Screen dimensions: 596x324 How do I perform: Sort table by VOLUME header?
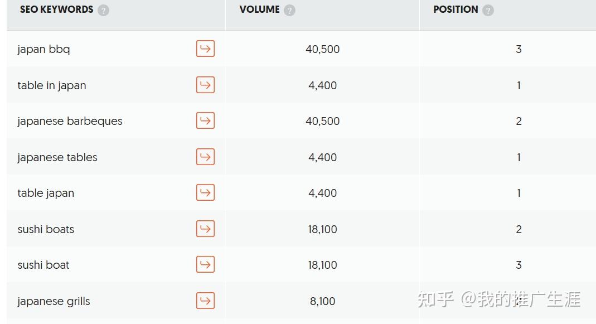coord(259,9)
